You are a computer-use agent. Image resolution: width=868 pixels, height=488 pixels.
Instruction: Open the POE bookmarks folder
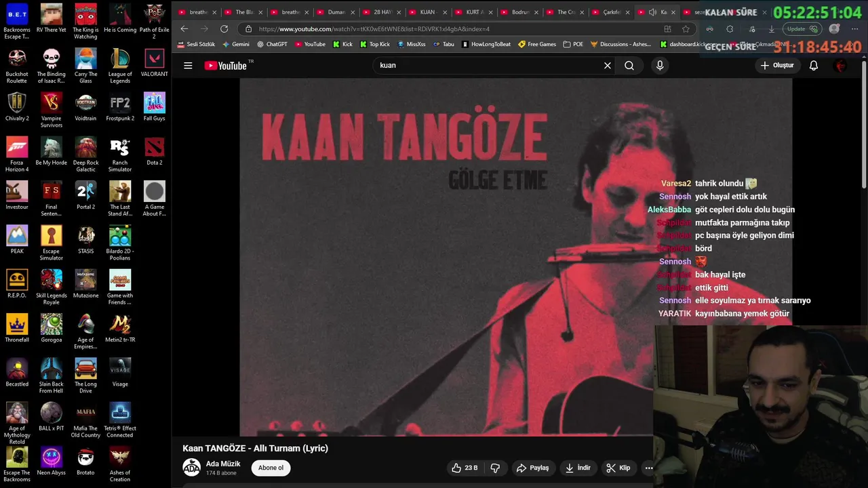click(573, 44)
